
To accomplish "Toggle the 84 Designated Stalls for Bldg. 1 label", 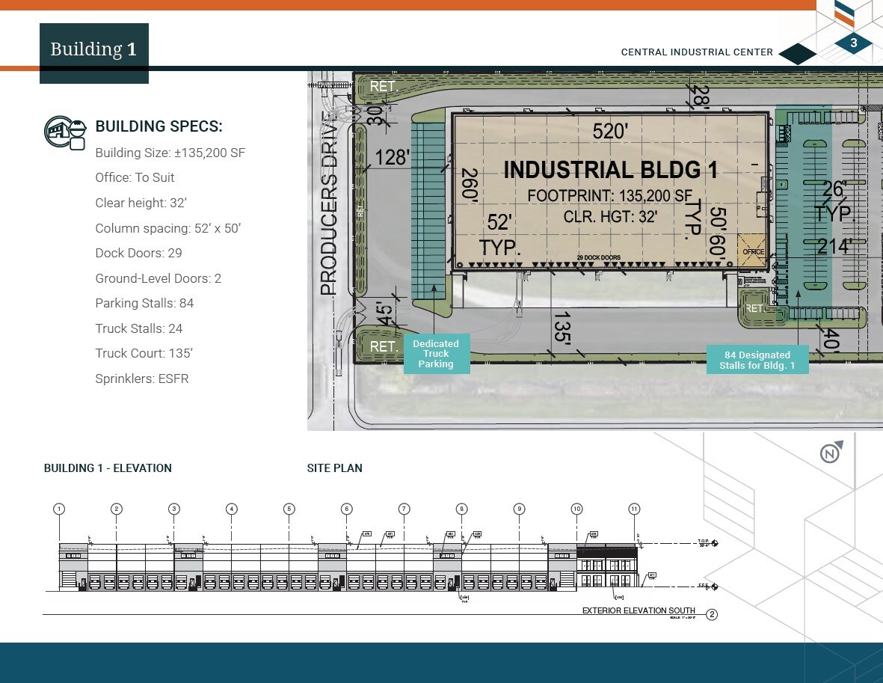I will point(757,360).
